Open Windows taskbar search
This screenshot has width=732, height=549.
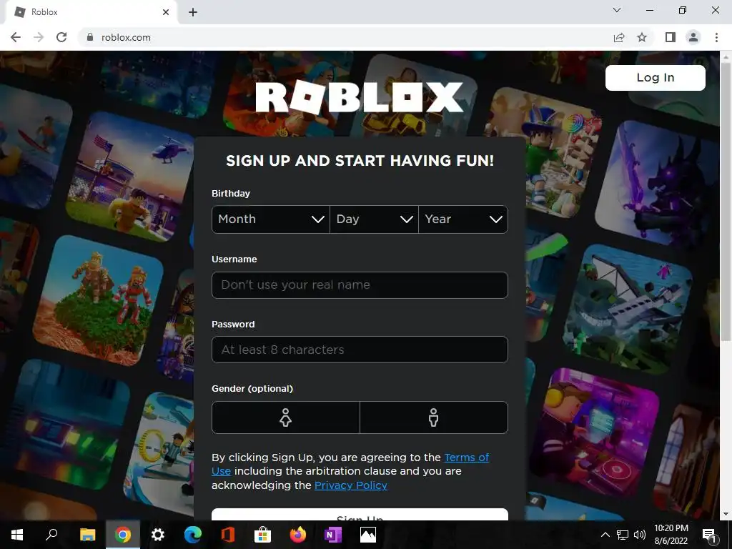click(x=51, y=535)
